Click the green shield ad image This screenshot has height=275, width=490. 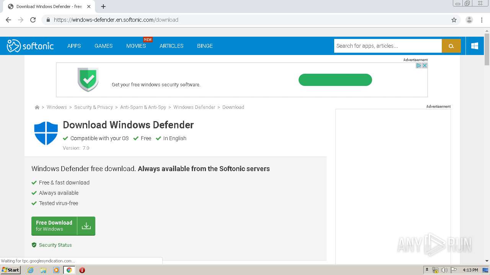[88, 79]
